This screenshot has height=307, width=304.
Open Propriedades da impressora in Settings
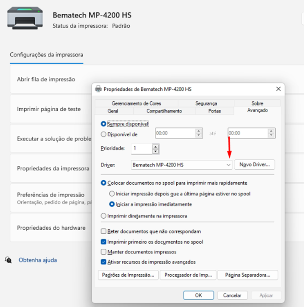(x=51, y=168)
